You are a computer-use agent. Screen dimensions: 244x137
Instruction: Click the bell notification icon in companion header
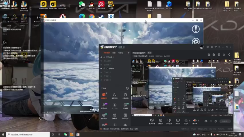[x=224, y=54]
